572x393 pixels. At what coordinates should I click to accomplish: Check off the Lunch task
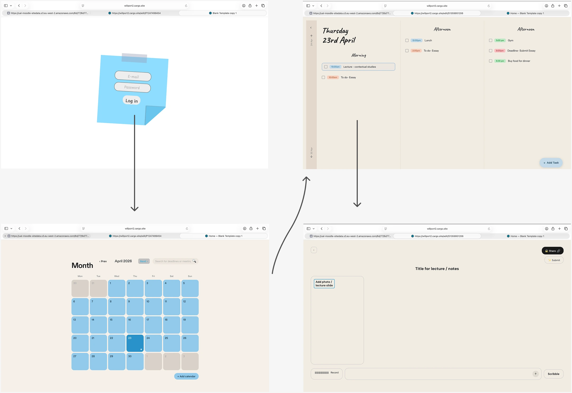click(x=407, y=41)
